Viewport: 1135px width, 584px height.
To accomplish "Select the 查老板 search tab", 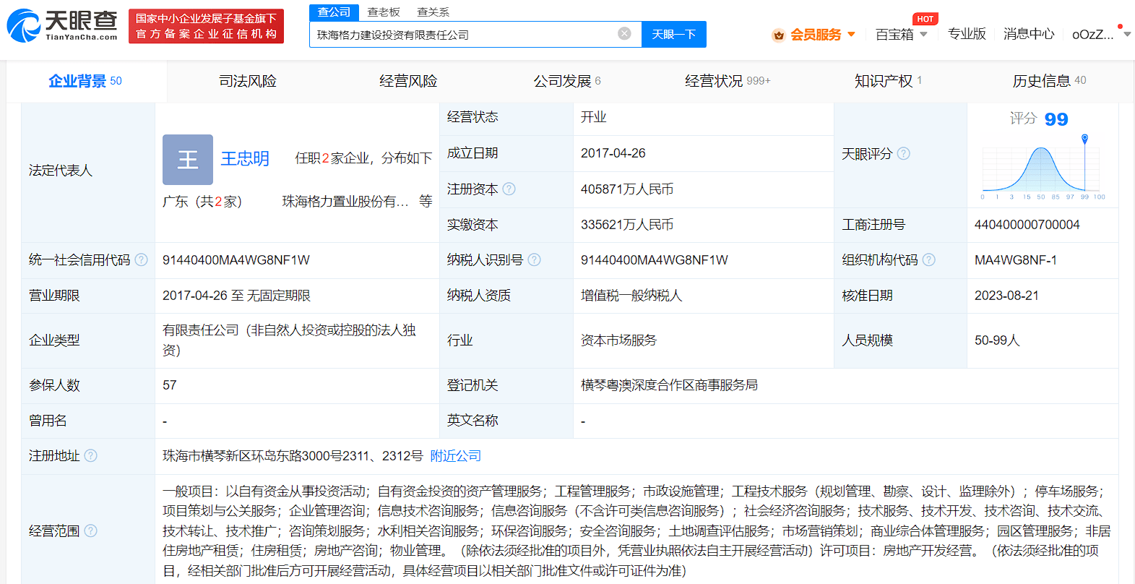I will pos(384,12).
